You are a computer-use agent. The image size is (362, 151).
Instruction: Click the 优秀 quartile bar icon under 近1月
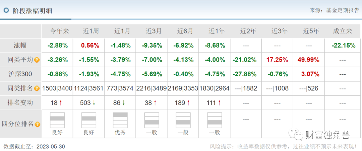120,120
